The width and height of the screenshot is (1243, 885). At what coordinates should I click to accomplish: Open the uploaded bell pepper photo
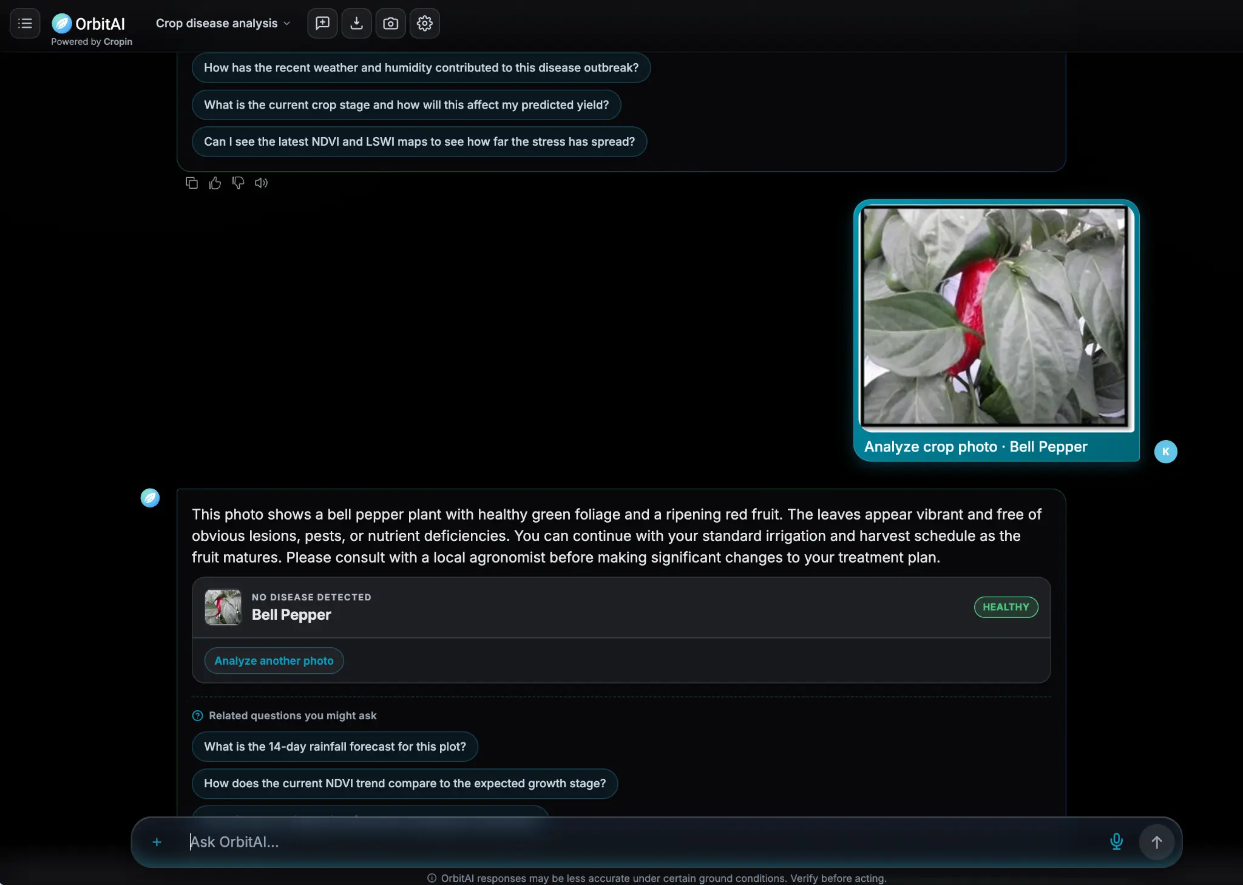995,316
